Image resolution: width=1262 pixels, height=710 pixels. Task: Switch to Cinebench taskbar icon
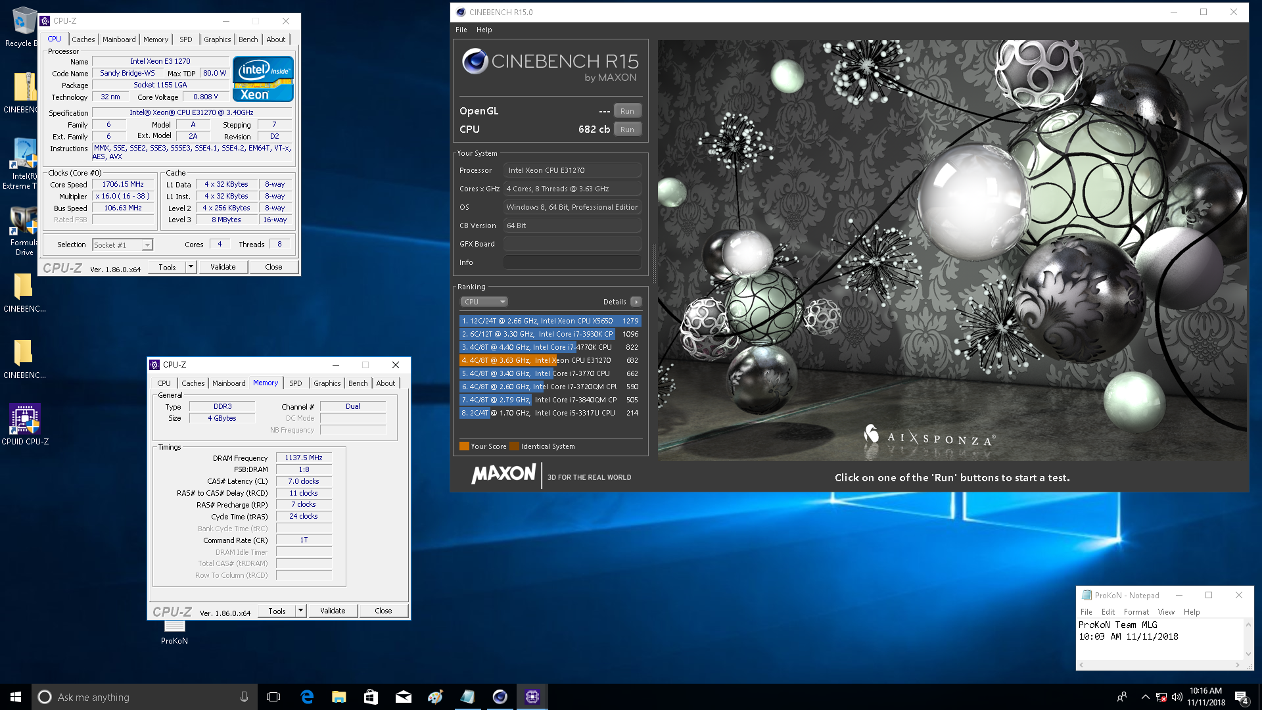coord(500,697)
